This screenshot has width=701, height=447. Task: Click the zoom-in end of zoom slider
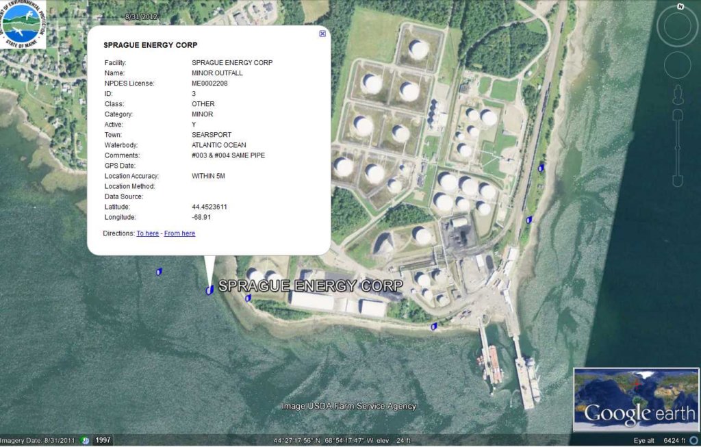point(677,115)
